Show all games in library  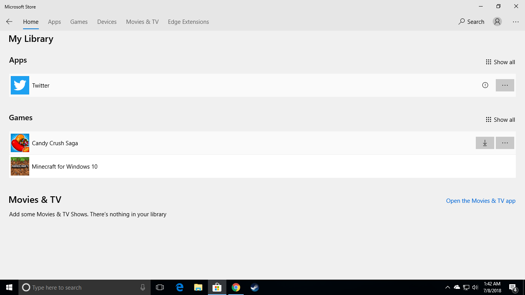coord(500,120)
